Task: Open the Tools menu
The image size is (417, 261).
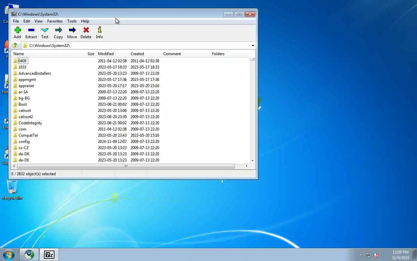Action: pos(72,21)
